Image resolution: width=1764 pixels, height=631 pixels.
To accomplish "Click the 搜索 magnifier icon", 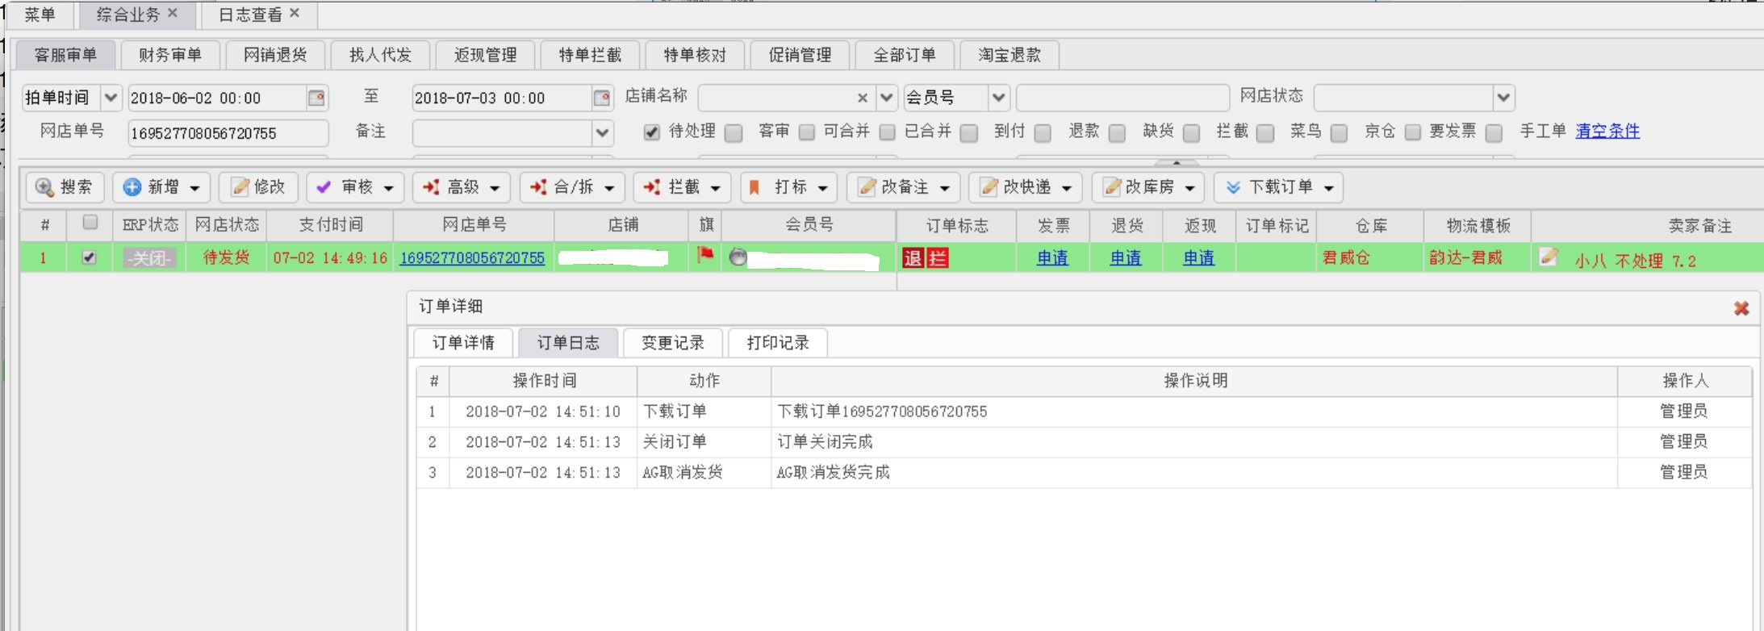I will pyautogui.click(x=44, y=187).
